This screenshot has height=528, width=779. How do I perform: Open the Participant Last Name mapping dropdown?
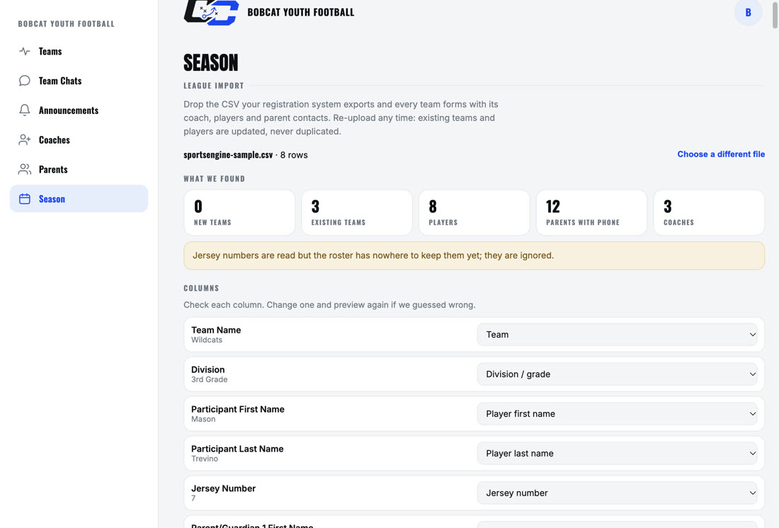coord(617,453)
